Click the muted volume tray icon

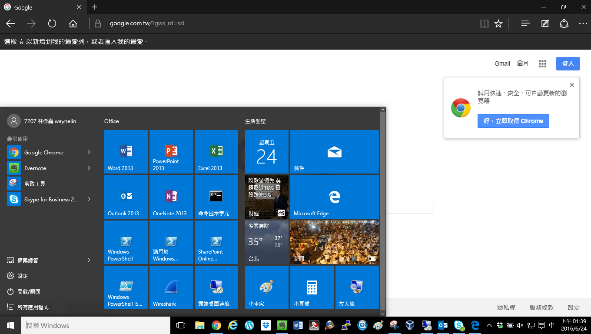coord(521,325)
